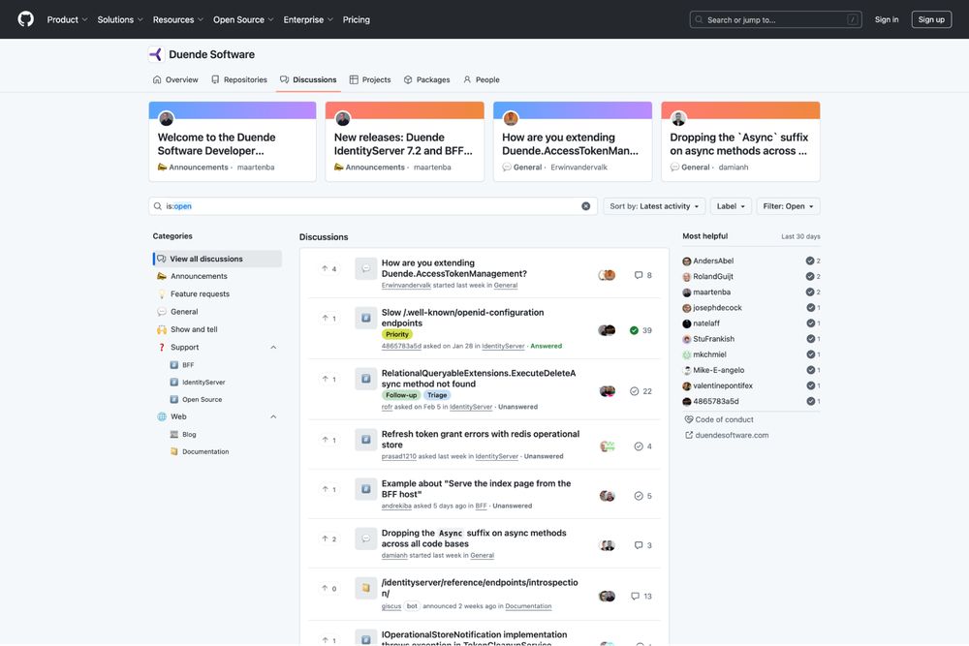
Task: Open the Sort by Latest activity dropdown
Action: (654, 206)
